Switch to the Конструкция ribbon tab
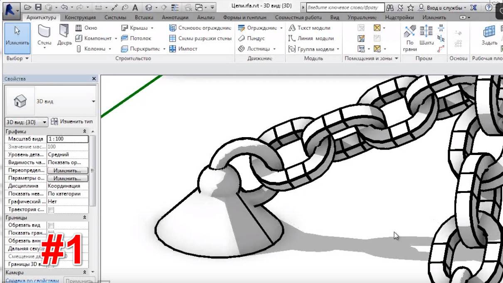This screenshot has height=283, width=503. [x=80, y=17]
